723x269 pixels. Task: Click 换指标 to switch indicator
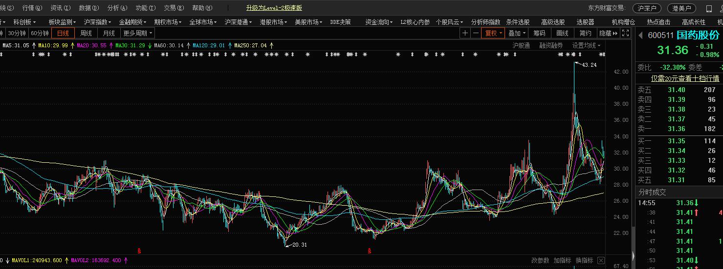[x=585, y=261]
